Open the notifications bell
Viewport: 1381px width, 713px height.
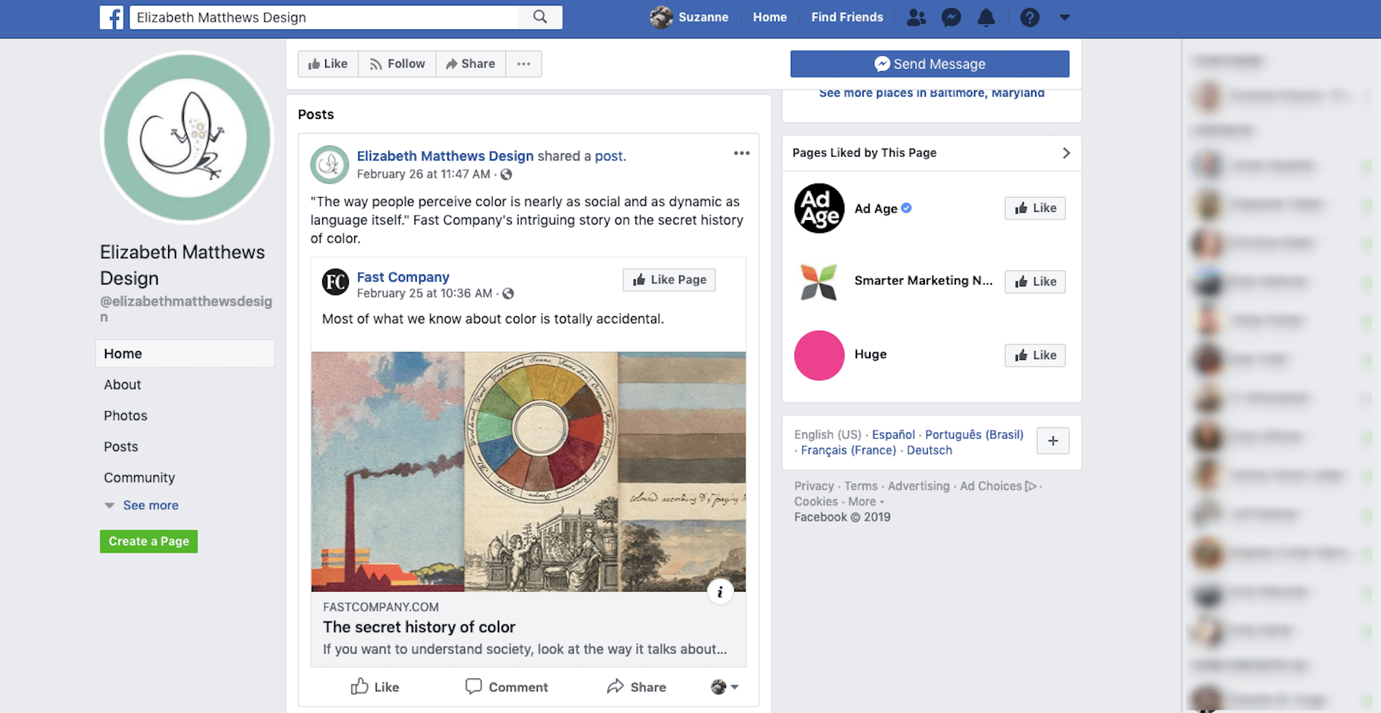(x=986, y=17)
